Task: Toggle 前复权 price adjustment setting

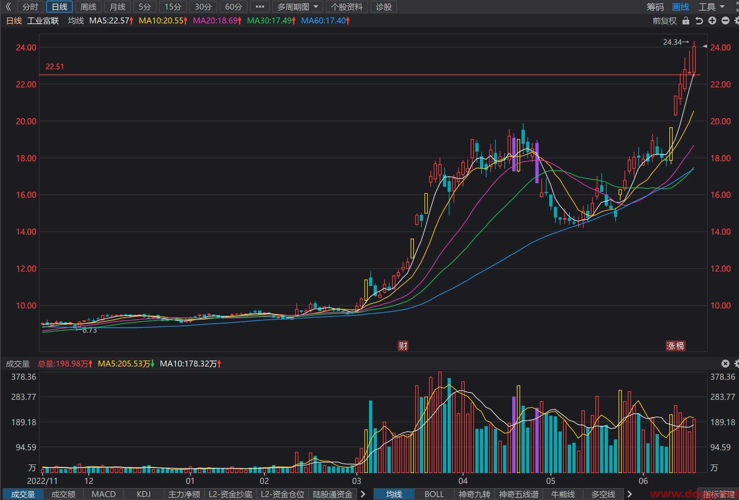Action: 664,21
